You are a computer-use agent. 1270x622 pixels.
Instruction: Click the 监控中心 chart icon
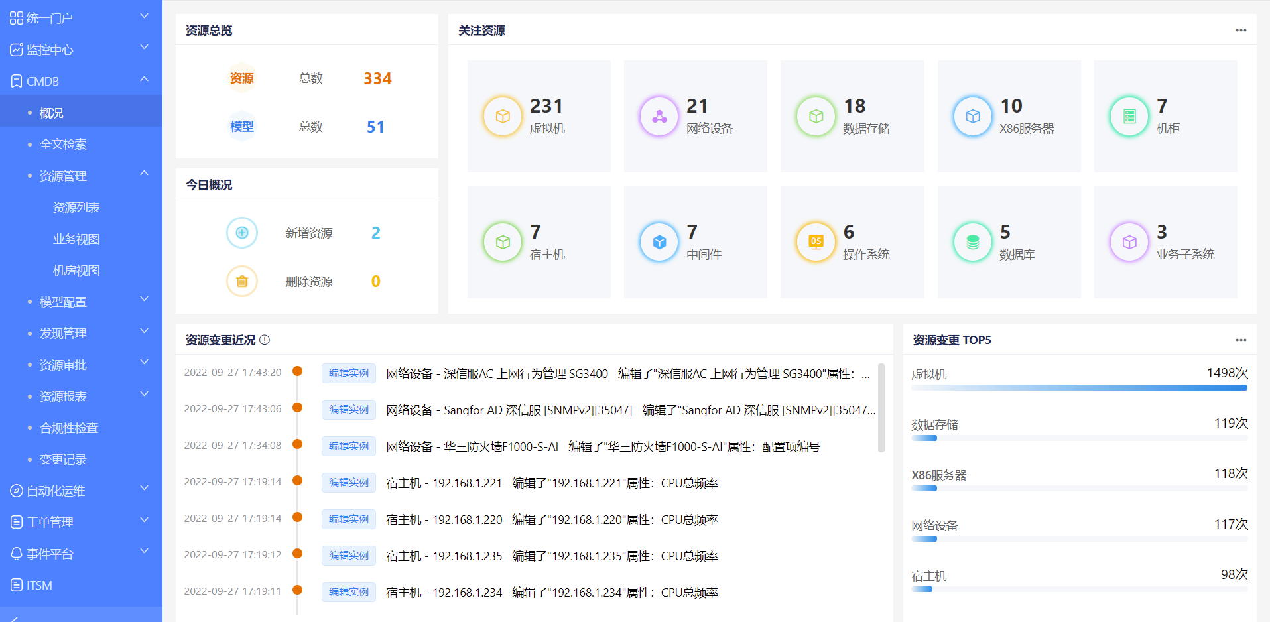click(17, 50)
